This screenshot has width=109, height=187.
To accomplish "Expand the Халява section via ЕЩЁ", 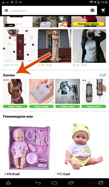I will 103,75.
